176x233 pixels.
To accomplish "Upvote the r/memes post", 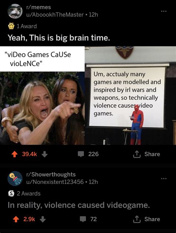I will [x=14, y=154].
